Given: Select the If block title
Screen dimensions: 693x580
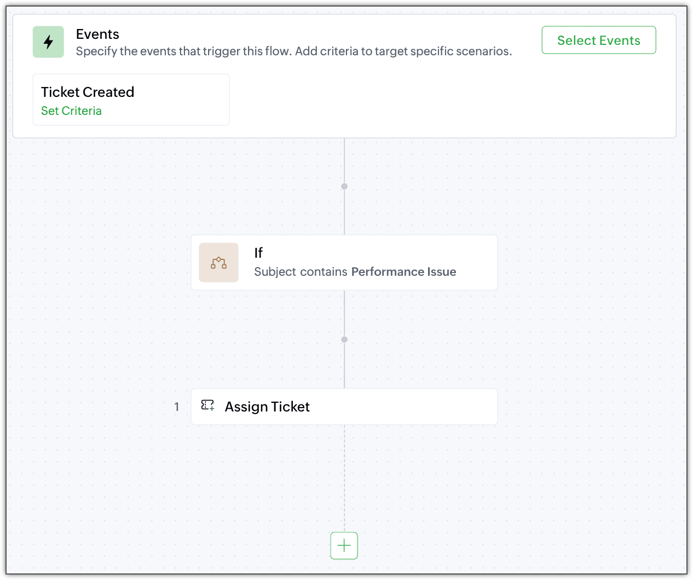Looking at the screenshot, I should (x=258, y=253).
